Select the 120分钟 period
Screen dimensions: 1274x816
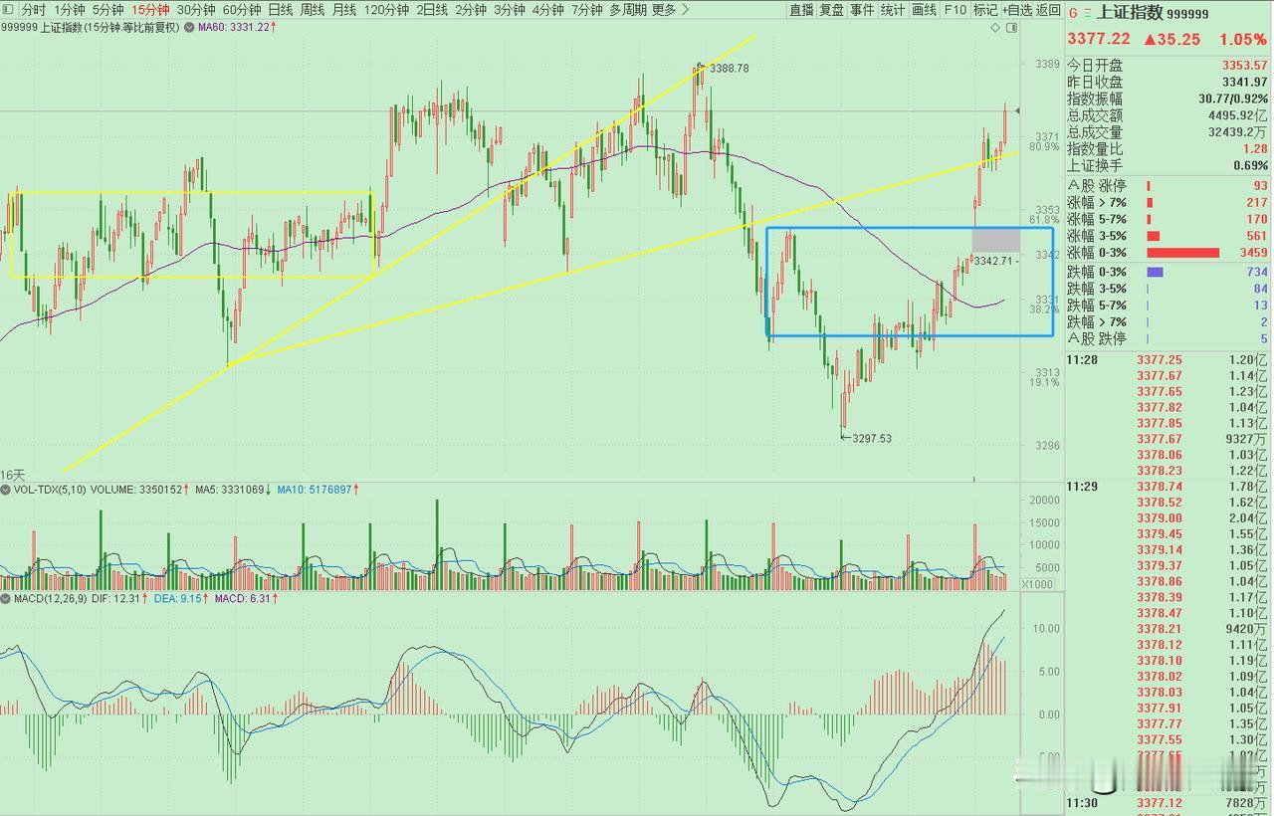pos(386,10)
